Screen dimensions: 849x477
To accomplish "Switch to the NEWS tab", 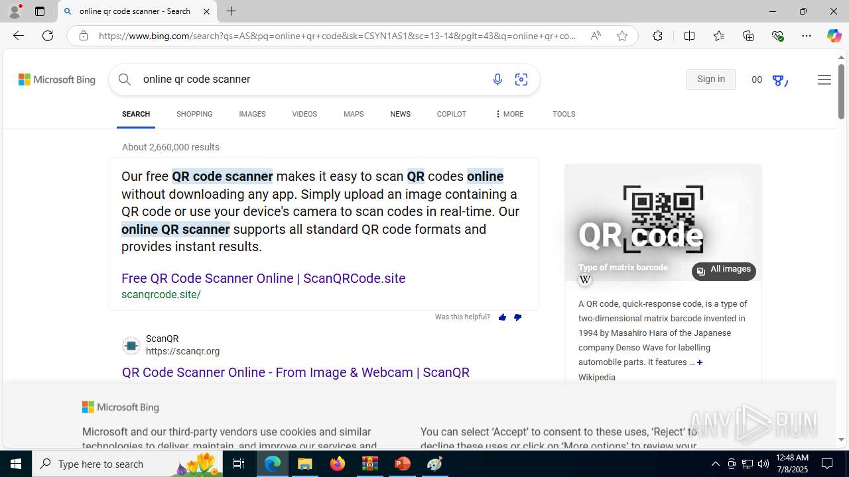I will click(400, 114).
